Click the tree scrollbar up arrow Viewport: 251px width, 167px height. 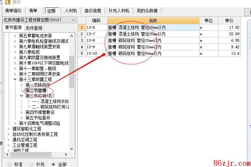pos(71,35)
